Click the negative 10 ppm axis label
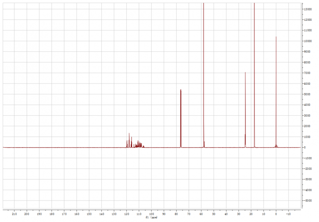 tap(288, 214)
